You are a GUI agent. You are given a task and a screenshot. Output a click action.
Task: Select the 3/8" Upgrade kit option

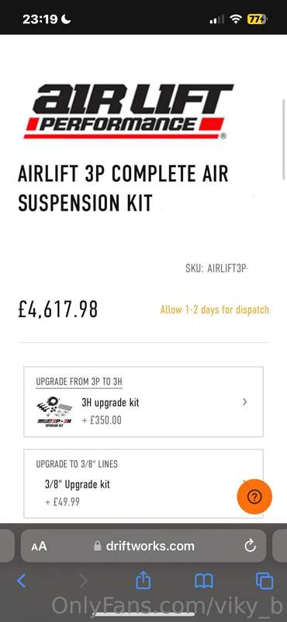(x=143, y=484)
